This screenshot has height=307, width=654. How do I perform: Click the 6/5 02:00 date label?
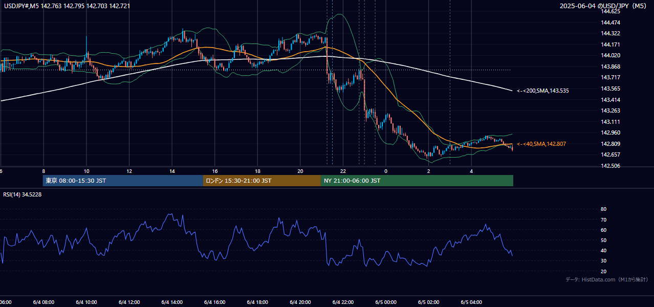(x=429, y=302)
